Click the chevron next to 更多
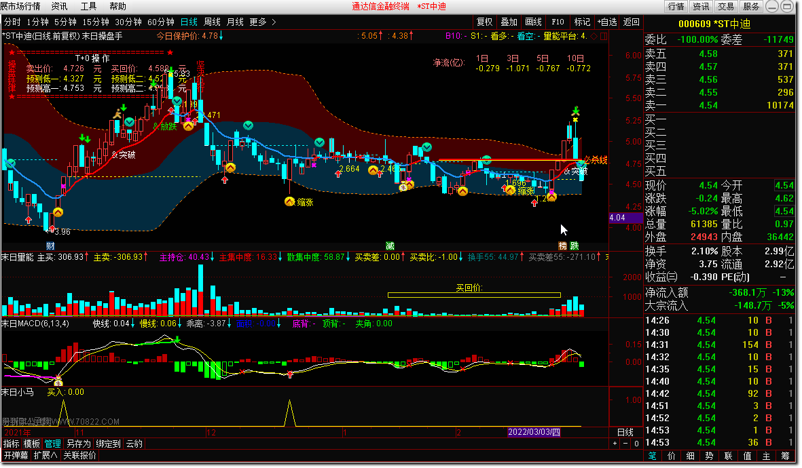This screenshot has width=802, height=468. click(274, 22)
